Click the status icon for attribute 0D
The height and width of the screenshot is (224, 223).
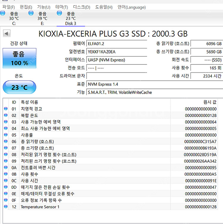[6, 187]
